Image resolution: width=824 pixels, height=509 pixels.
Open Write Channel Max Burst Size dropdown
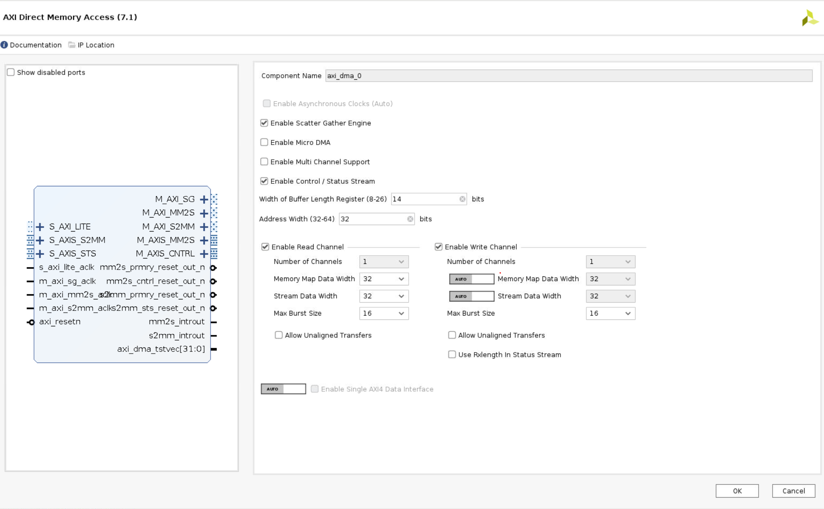coord(610,313)
